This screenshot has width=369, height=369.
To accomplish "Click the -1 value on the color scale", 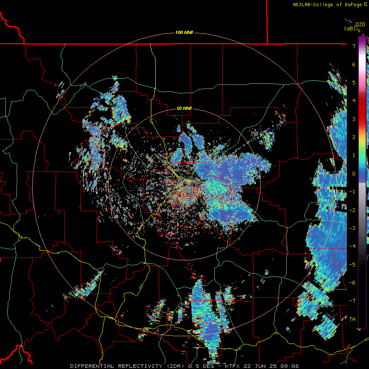I will 352,192.
